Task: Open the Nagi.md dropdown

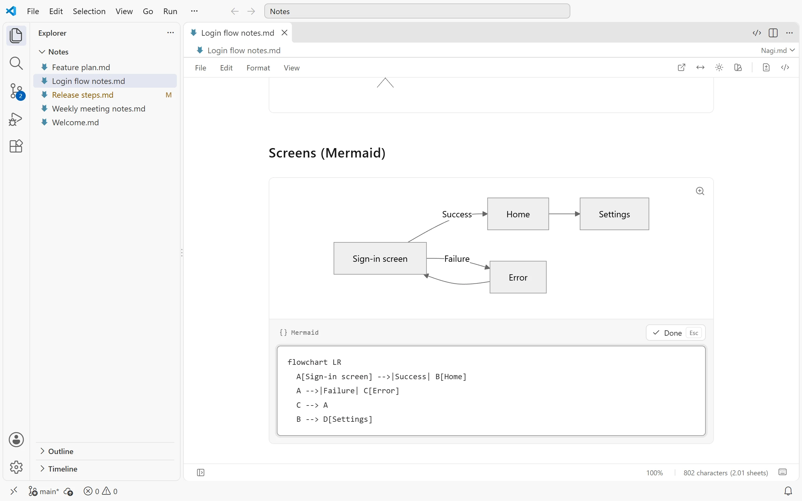Action: click(x=778, y=50)
